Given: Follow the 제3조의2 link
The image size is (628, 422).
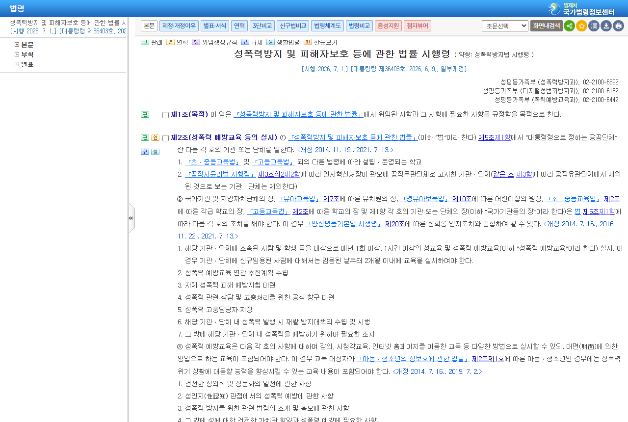Looking at the screenshot, I should [x=271, y=174].
